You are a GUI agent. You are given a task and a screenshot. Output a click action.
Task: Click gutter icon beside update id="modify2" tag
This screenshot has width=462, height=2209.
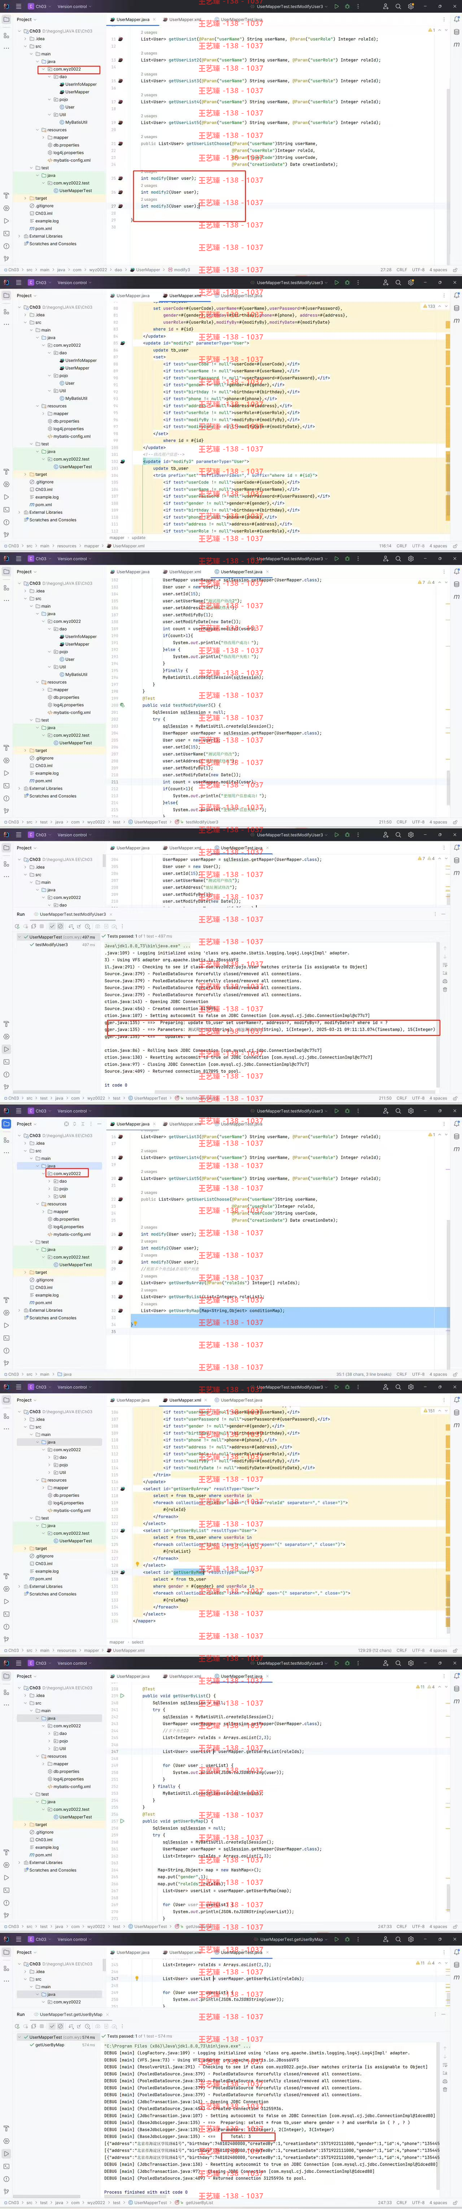click(x=123, y=343)
